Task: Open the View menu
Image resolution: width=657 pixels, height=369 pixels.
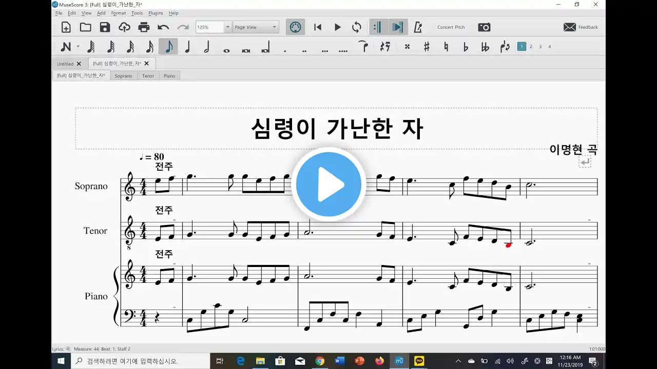Action: [x=86, y=13]
